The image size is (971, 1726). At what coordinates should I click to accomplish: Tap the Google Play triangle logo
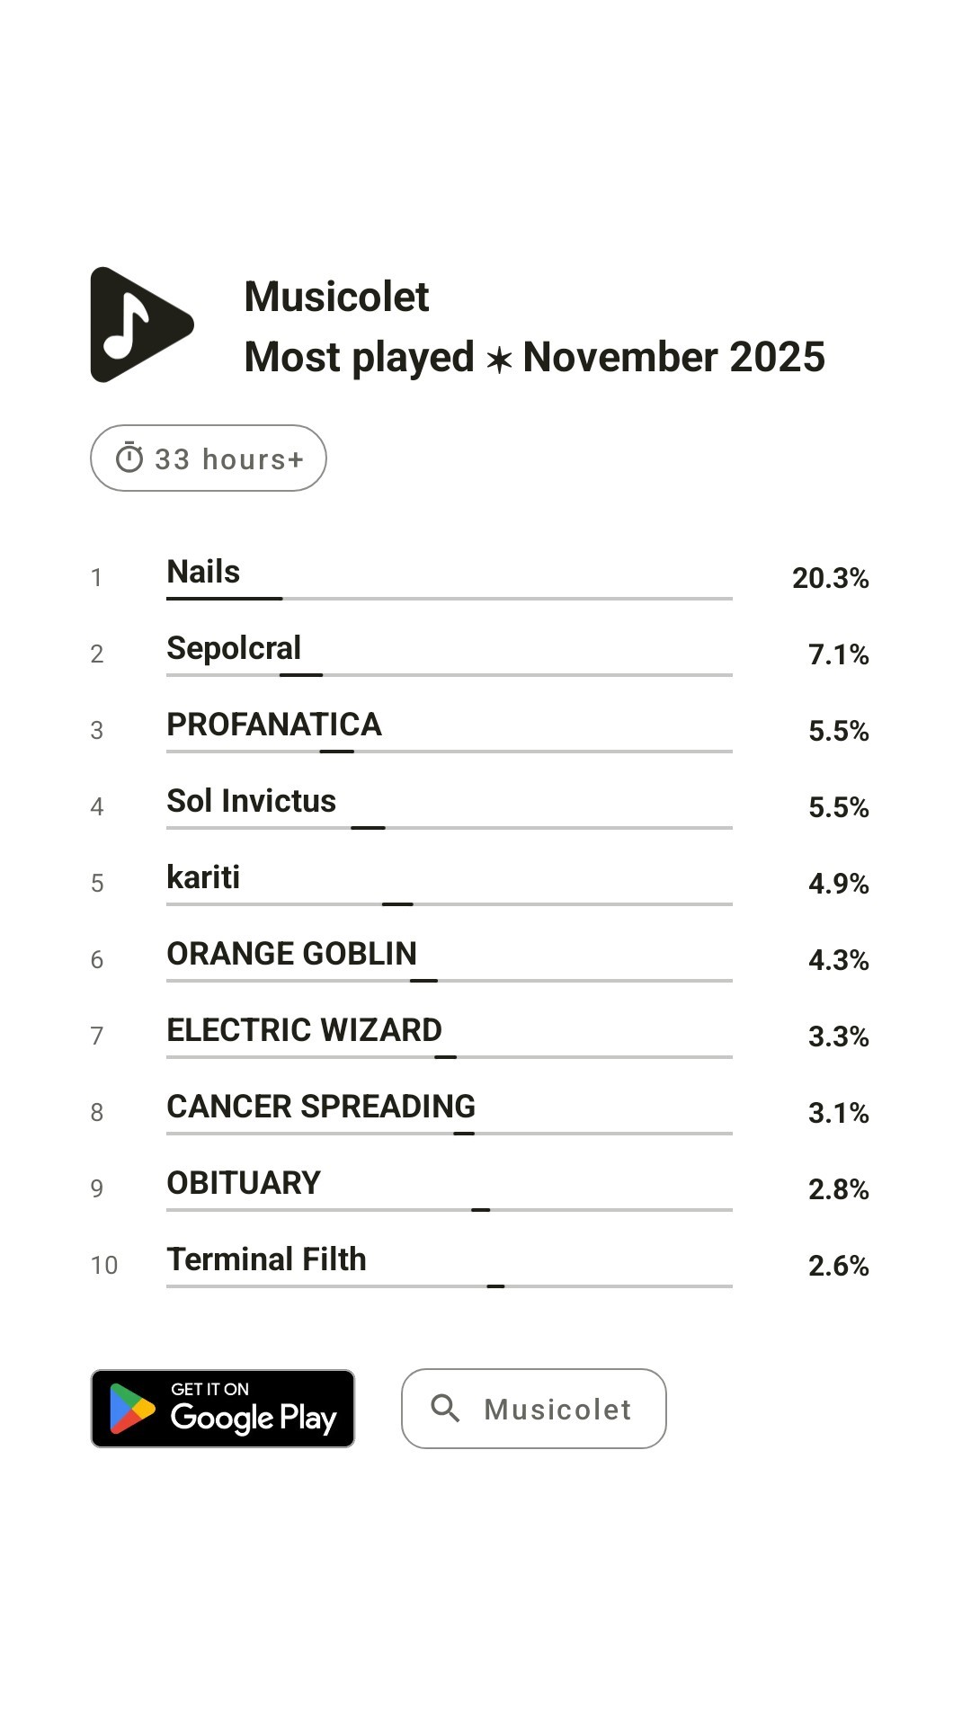[x=131, y=1409]
